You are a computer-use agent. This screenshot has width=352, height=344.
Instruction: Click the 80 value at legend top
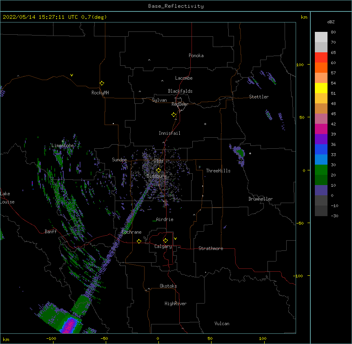coord(333,32)
